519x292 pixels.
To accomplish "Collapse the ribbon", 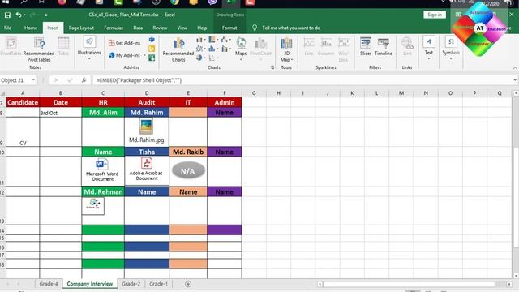I will click(515, 68).
